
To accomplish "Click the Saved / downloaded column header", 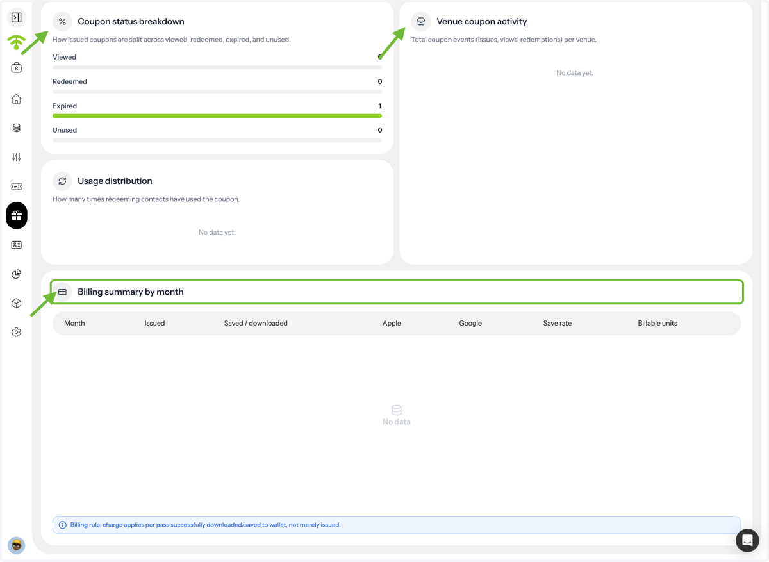I will (x=256, y=323).
